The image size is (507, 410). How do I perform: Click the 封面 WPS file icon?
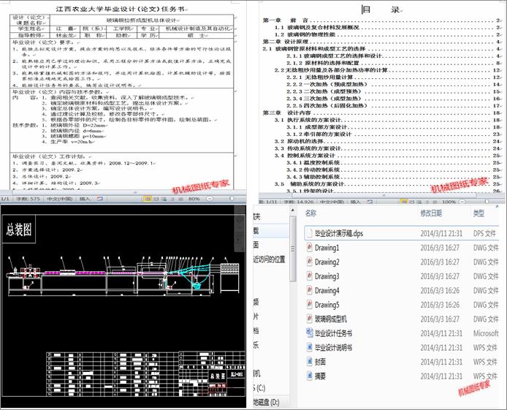pyautogui.click(x=310, y=362)
